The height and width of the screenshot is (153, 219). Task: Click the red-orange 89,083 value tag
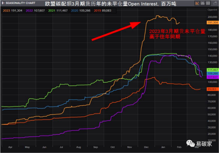(212, 89)
